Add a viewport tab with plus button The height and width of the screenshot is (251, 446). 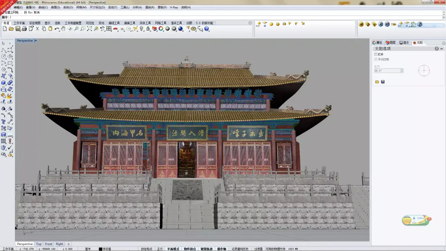click(x=68, y=244)
